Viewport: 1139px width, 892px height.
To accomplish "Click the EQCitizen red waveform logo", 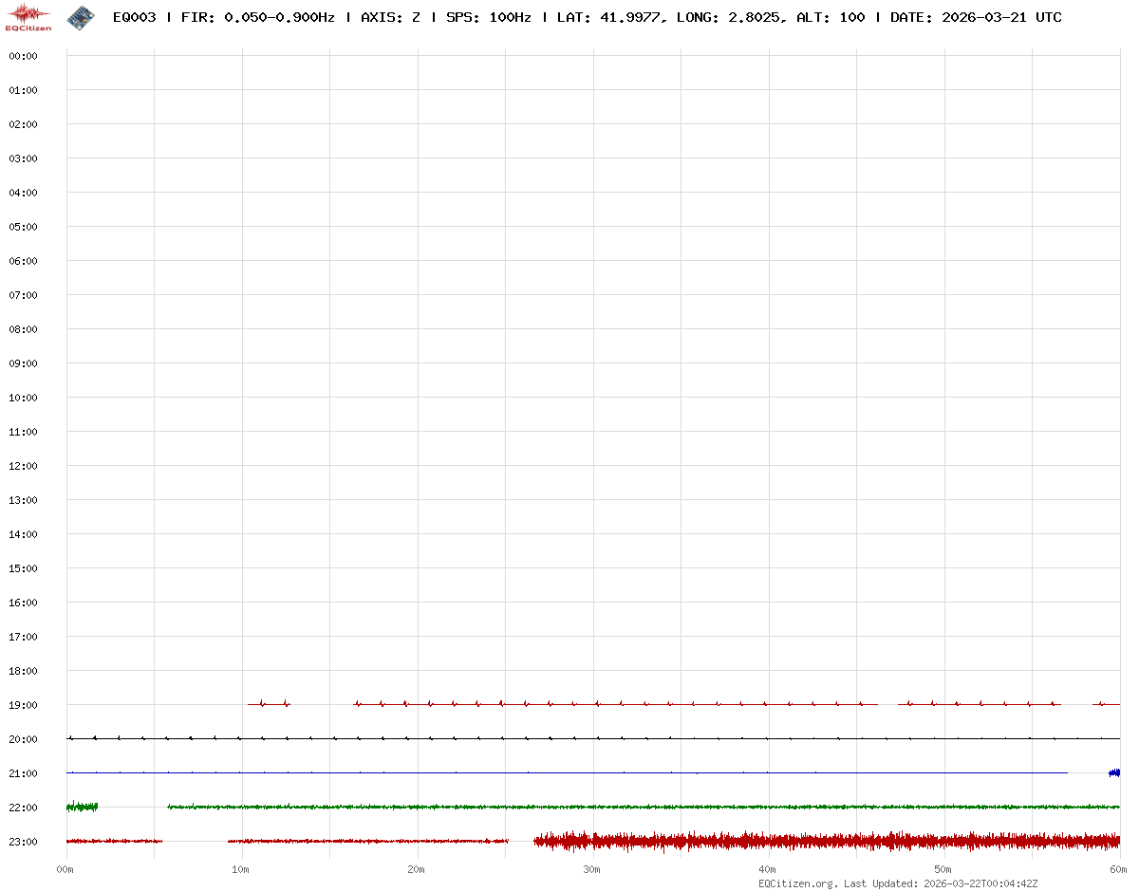I will pyautogui.click(x=28, y=17).
